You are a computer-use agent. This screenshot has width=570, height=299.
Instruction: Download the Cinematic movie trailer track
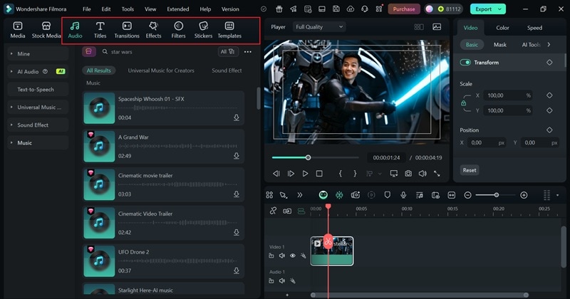[237, 194]
